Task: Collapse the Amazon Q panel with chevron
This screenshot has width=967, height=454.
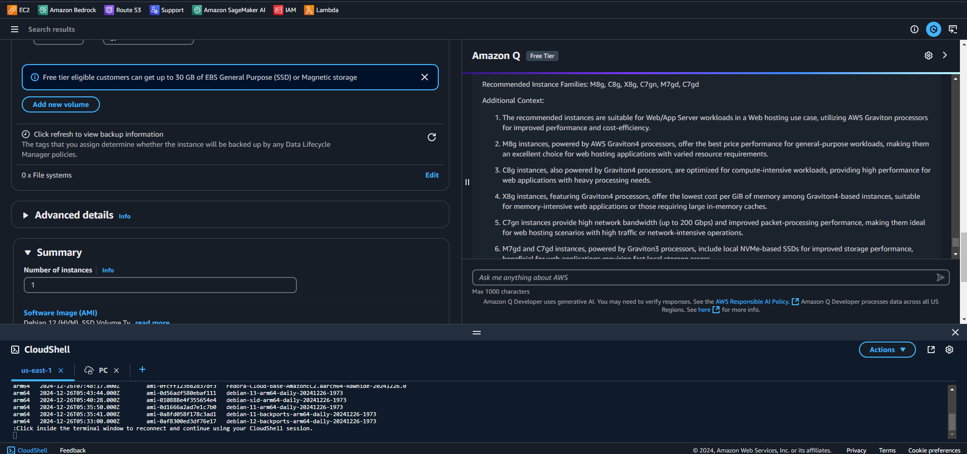Action: coord(945,55)
